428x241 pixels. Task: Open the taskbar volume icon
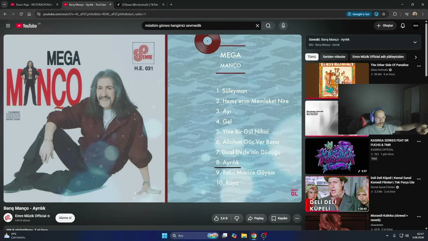click(407, 236)
